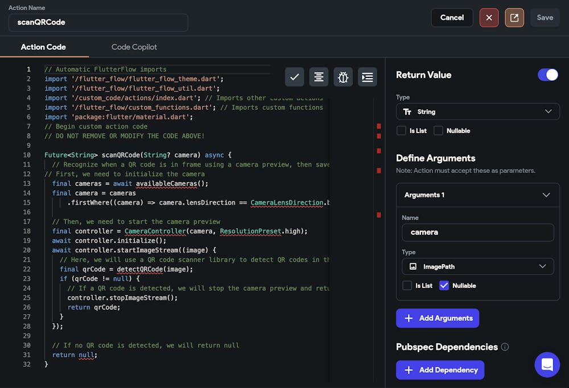Switch to the Code Copilot tab

(134, 47)
